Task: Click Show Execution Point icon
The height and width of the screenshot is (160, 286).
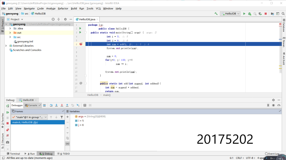Action: pyautogui.click(x=44, y=105)
